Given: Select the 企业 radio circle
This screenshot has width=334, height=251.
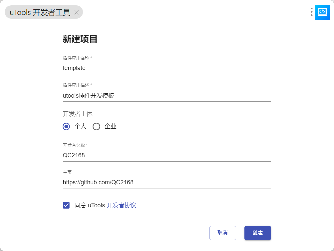Looking at the screenshot, I should click(96, 126).
